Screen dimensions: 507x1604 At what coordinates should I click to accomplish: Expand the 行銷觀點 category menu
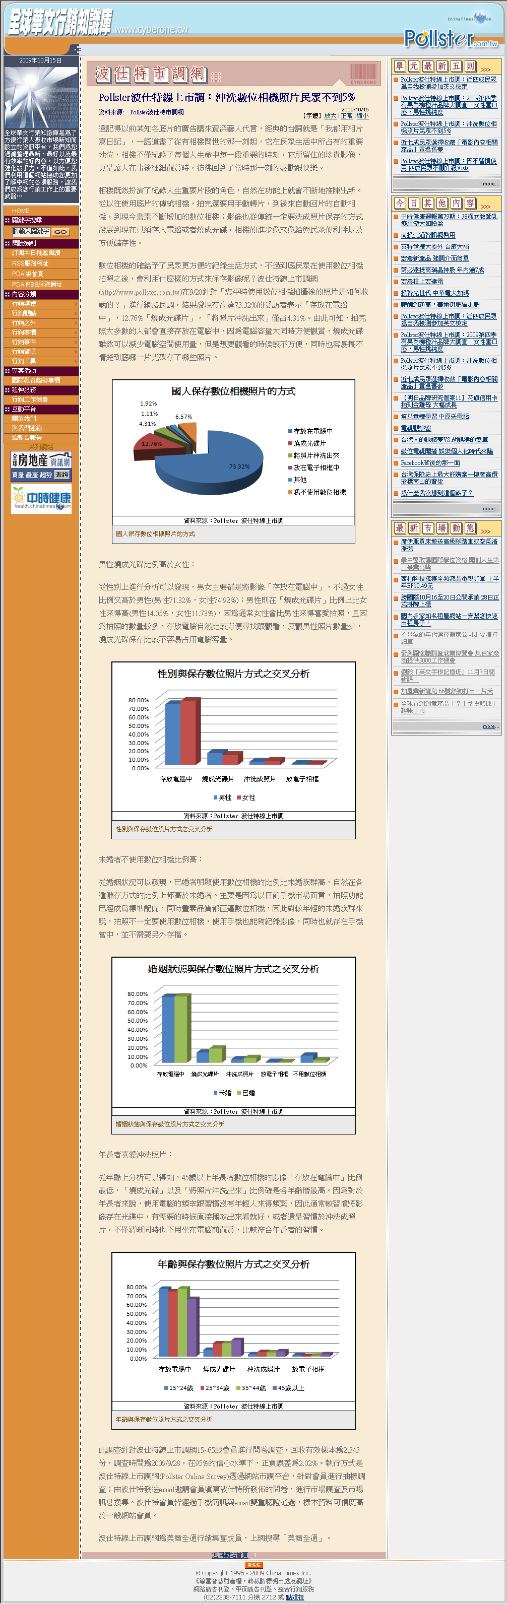(41, 313)
